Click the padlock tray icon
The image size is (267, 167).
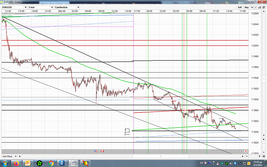[x=217, y=164]
